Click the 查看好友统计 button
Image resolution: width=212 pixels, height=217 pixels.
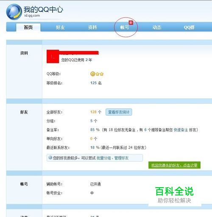coord(119,112)
